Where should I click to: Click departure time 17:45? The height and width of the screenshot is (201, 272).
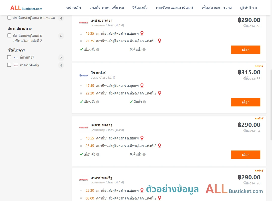pyautogui.click(x=90, y=86)
